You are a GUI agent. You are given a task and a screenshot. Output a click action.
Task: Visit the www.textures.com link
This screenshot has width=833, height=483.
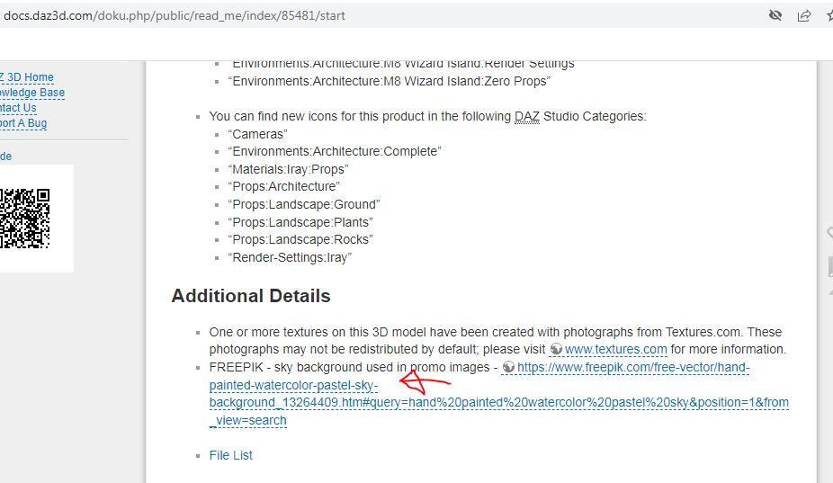pyautogui.click(x=615, y=350)
